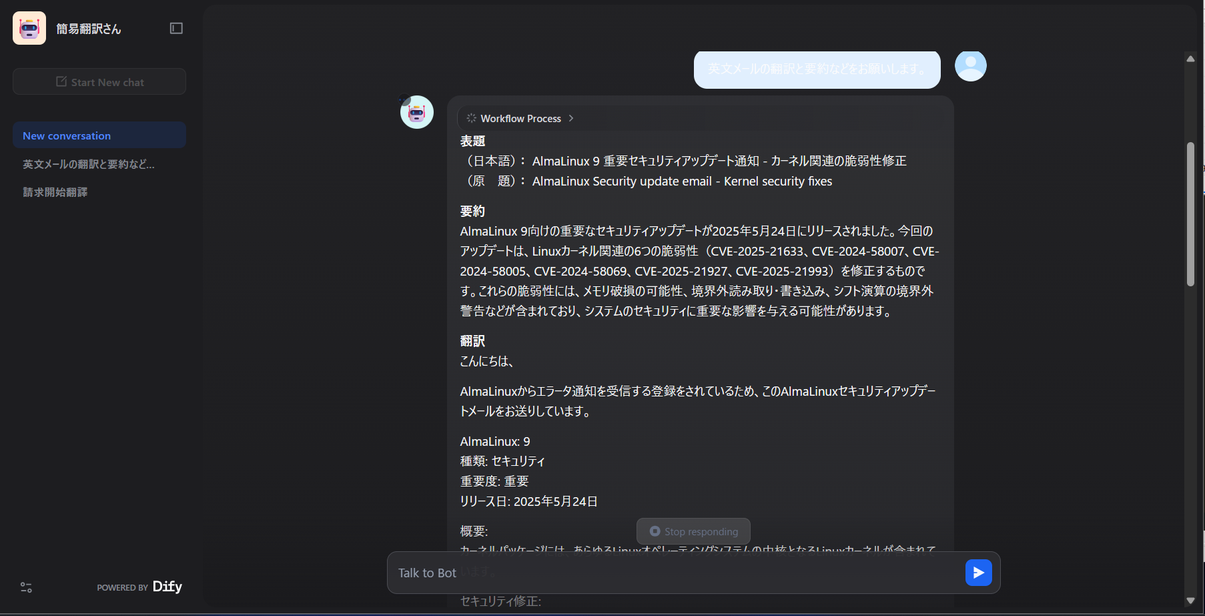This screenshot has width=1205, height=616.
Task: Click the user message bubble 英文メールの翻訳と要約
Action: 817,69
